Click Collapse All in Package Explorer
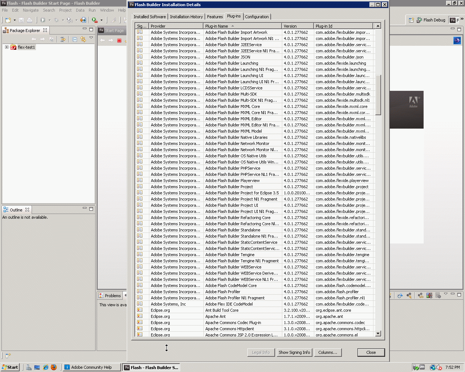465x372 pixels. tap(74, 39)
